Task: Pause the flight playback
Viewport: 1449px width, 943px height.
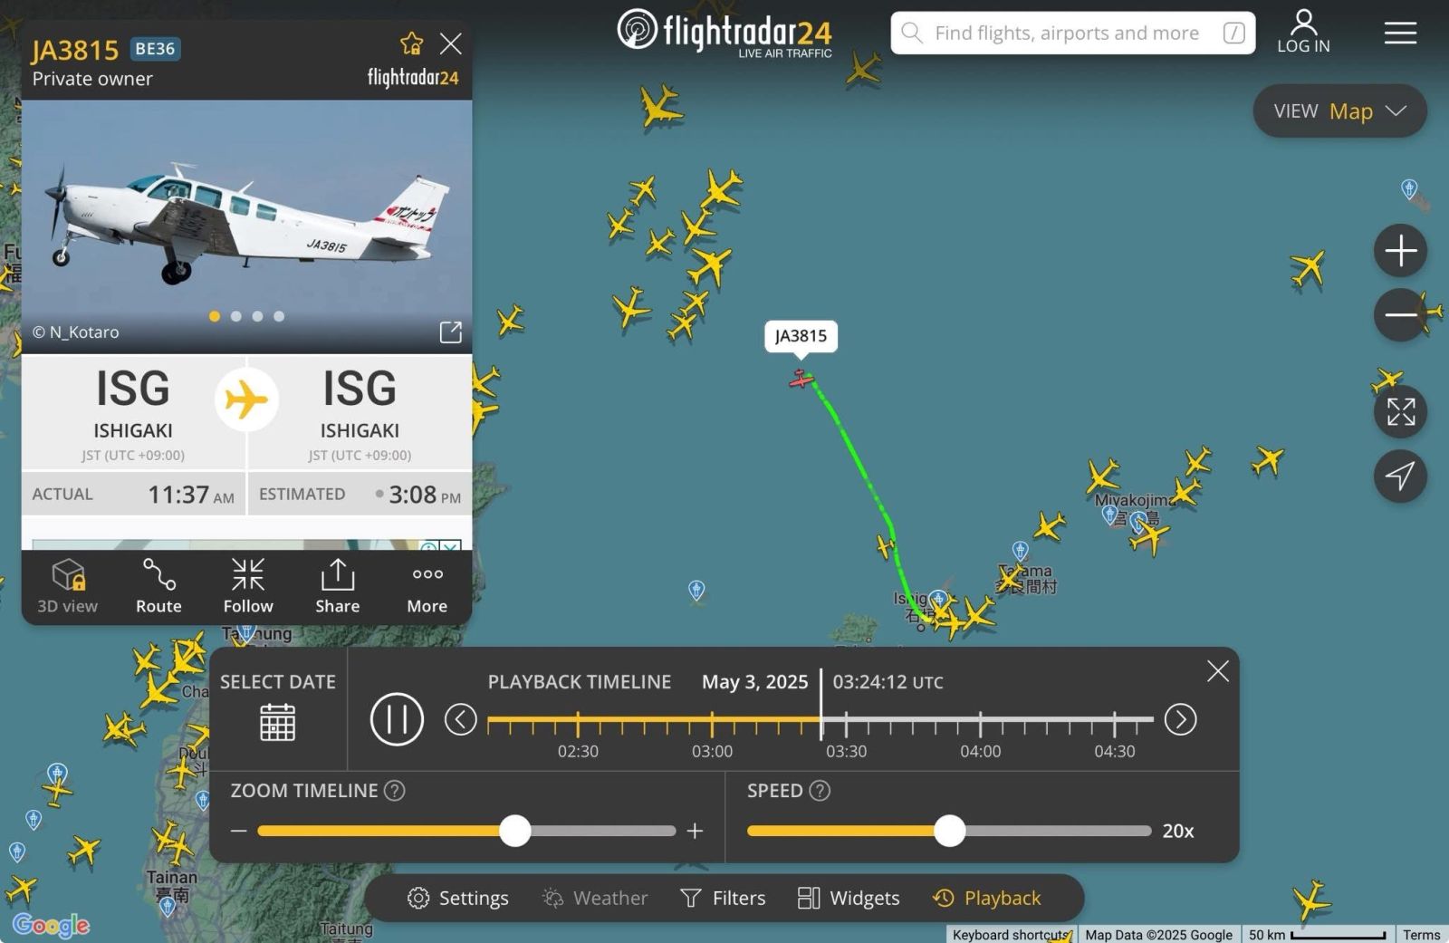Action: (397, 719)
